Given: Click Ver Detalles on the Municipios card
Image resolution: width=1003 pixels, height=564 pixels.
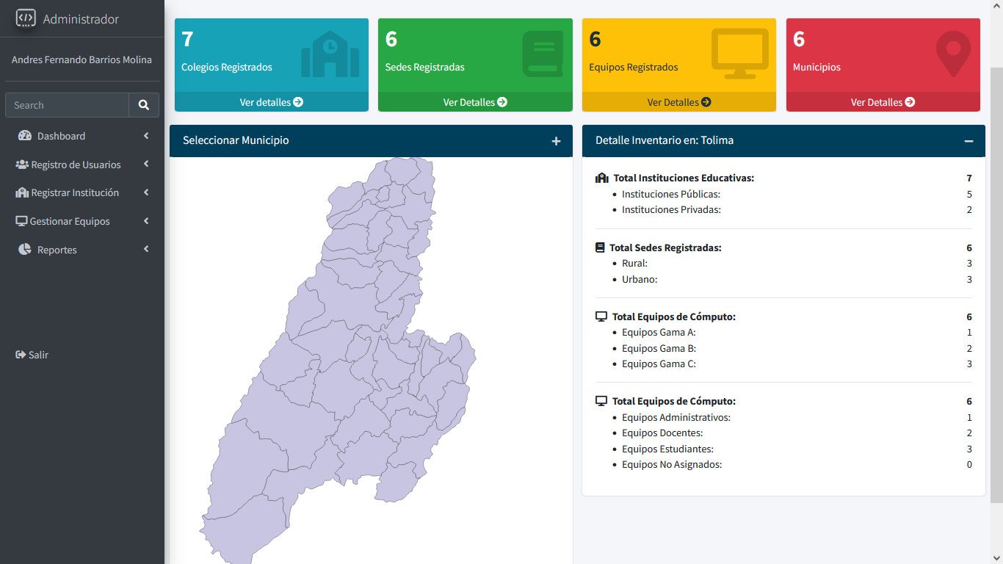Looking at the screenshot, I should 883,102.
